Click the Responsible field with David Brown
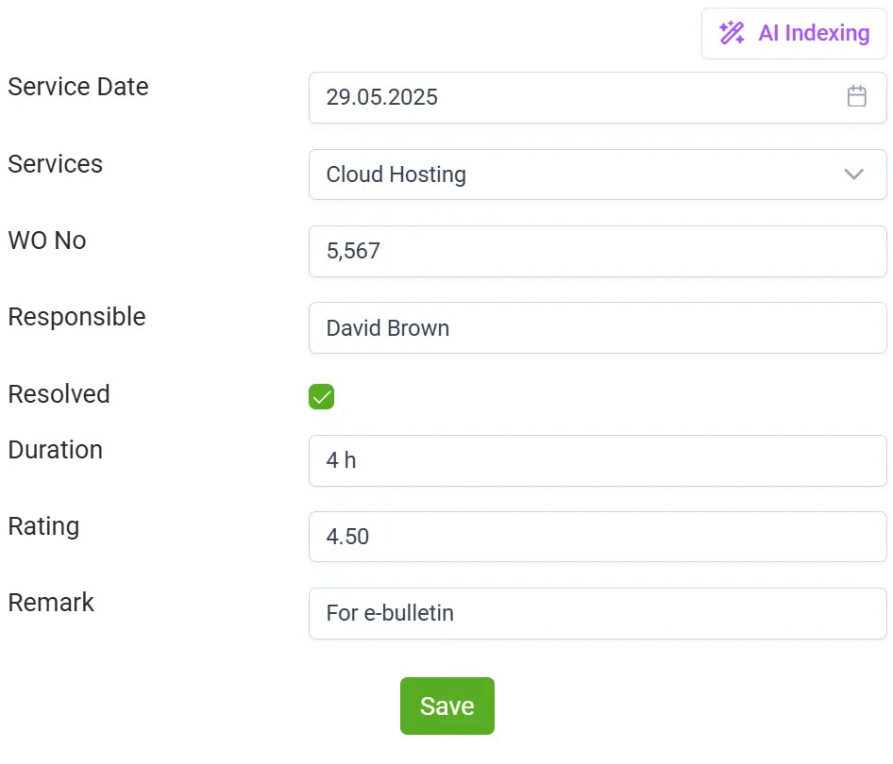The image size is (893, 764). pos(597,328)
